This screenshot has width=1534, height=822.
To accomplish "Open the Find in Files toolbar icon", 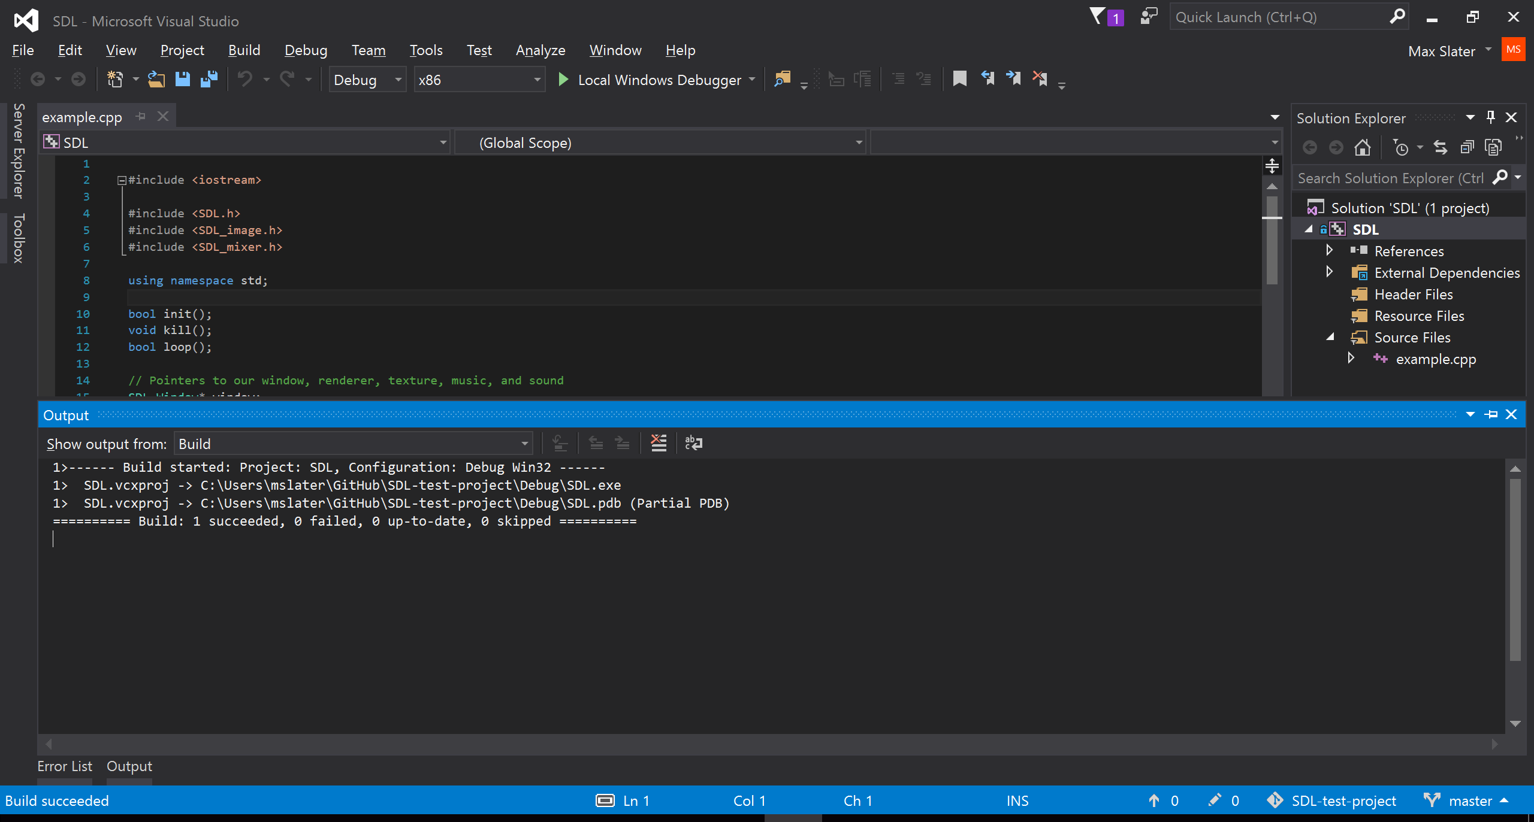I will click(782, 79).
